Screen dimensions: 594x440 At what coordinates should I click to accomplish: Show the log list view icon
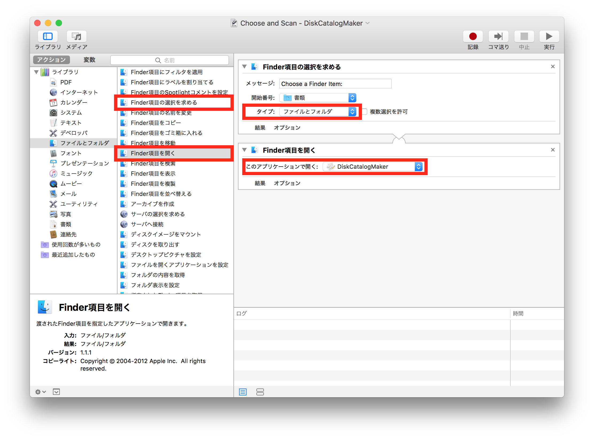click(x=243, y=392)
